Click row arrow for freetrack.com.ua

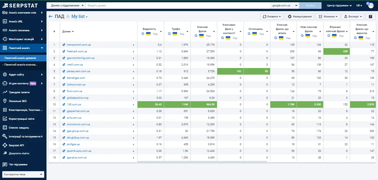[x=133, y=51]
